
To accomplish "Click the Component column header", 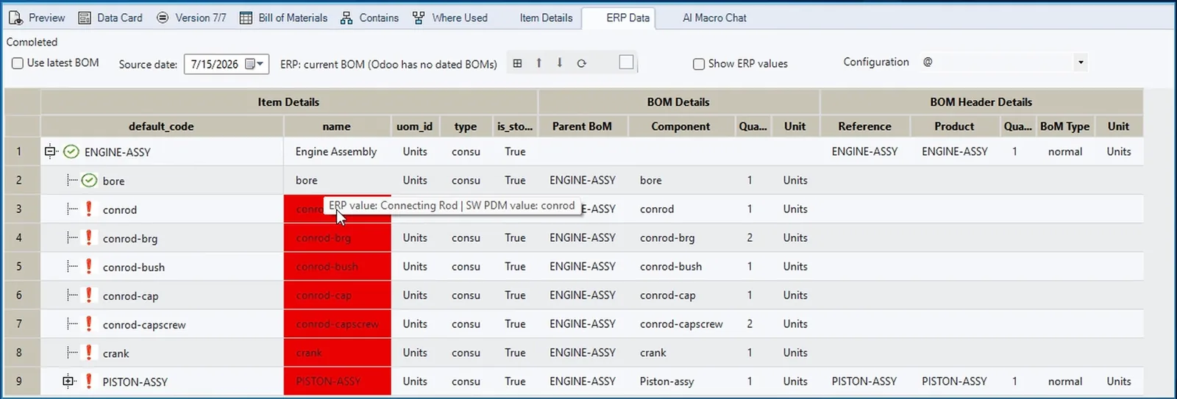I will pyautogui.click(x=680, y=126).
